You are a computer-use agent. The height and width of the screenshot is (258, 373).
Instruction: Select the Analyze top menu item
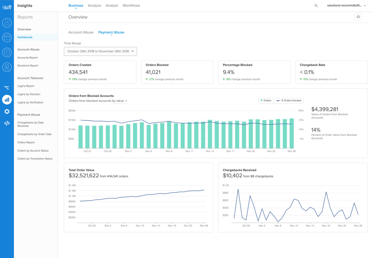[x=94, y=6]
